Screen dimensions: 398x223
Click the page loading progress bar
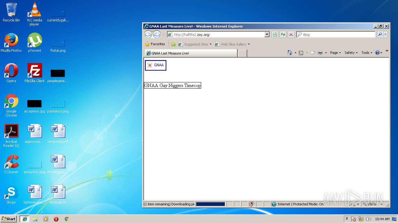click(x=210, y=204)
